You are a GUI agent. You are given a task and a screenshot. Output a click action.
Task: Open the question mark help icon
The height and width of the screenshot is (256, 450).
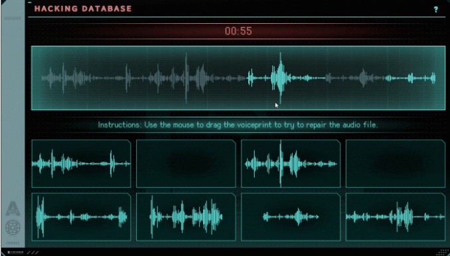[435, 9]
